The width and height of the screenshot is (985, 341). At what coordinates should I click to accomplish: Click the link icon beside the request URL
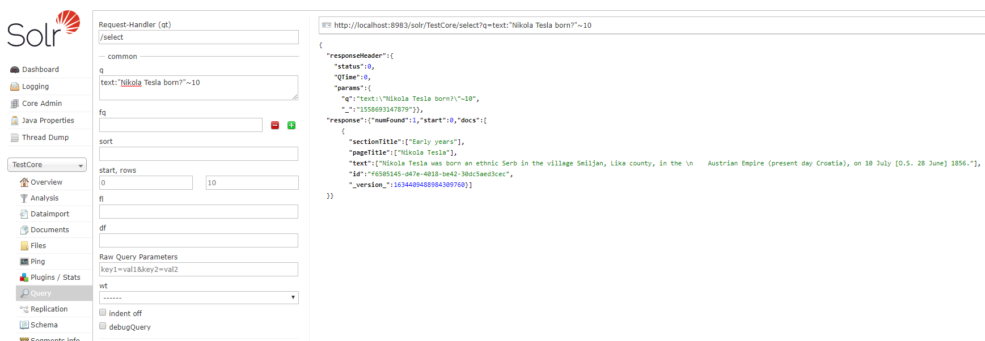point(326,25)
